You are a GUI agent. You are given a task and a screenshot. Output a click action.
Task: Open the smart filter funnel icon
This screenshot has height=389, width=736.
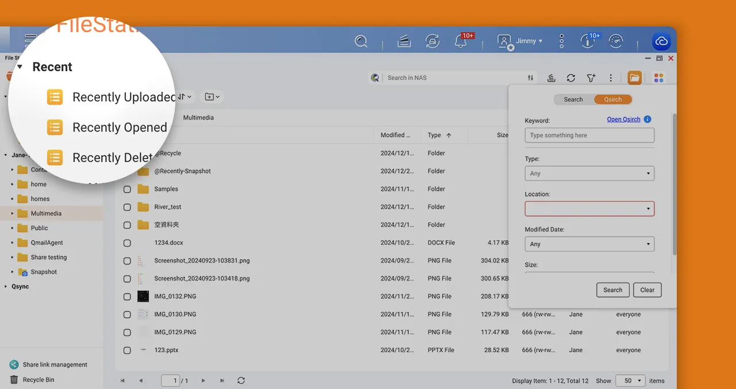coord(591,78)
